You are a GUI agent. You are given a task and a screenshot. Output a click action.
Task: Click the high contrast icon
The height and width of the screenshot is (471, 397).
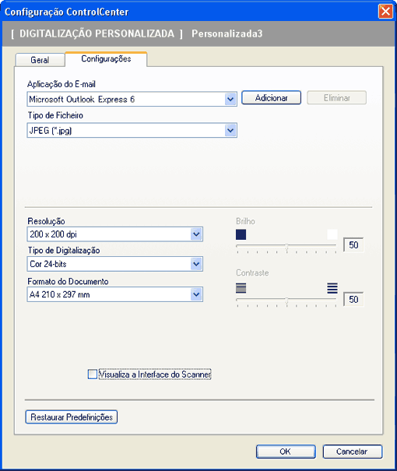(332, 288)
